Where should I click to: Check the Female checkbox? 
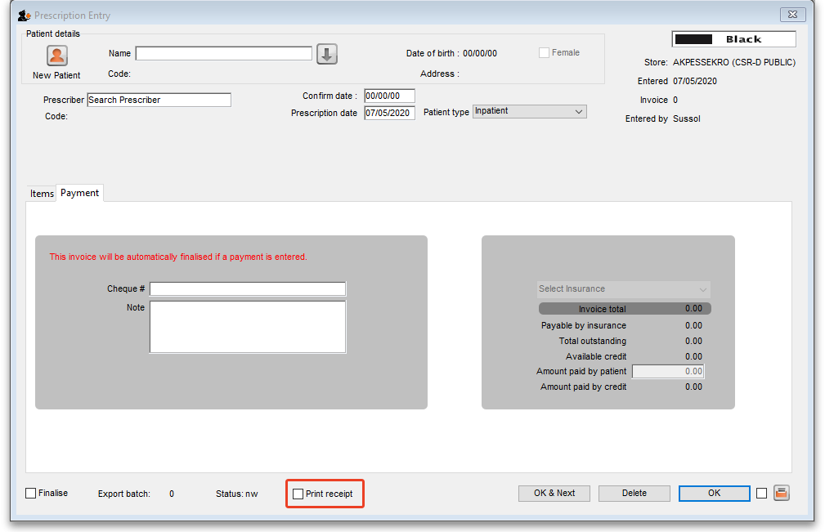pos(544,53)
